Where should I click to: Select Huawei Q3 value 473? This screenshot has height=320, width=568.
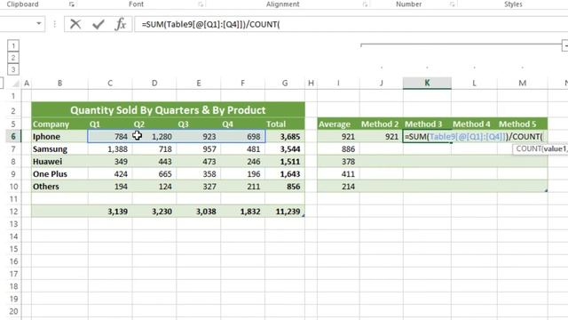point(199,162)
